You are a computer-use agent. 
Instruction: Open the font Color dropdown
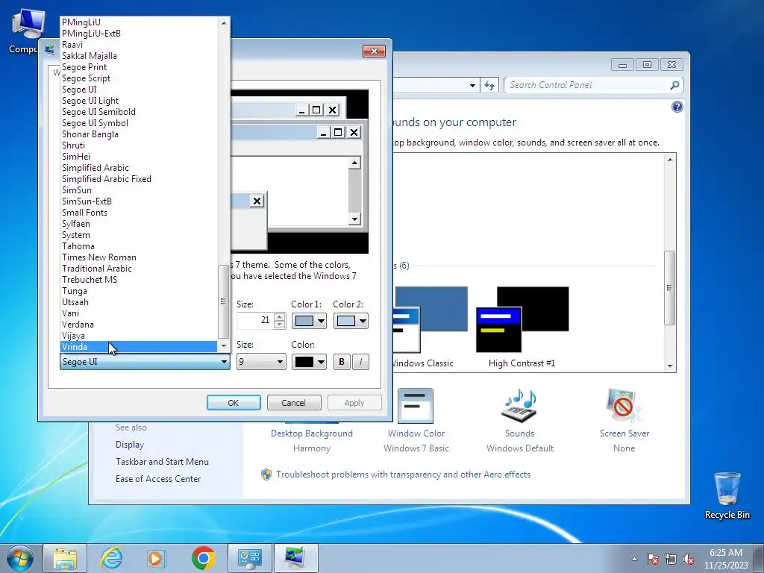click(309, 362)
